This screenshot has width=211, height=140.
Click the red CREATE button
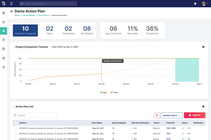194,115
